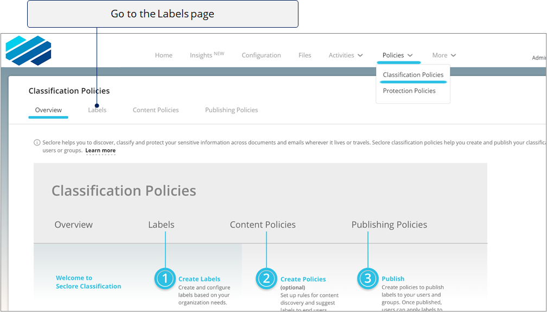The image size is (547, 312).
Task: Click the (optional) text under Create Policies
Action: pyautogui.click(x=292, y=288)
